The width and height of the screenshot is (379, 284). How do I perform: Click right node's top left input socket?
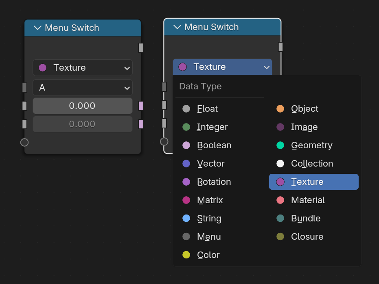[164, 87]
